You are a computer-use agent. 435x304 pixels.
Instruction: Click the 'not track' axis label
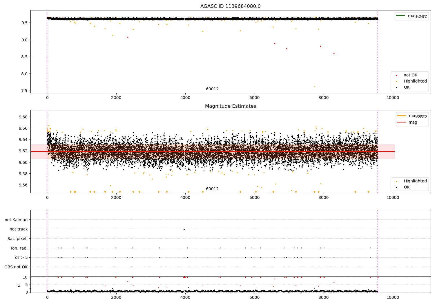[x=19, y=229]
